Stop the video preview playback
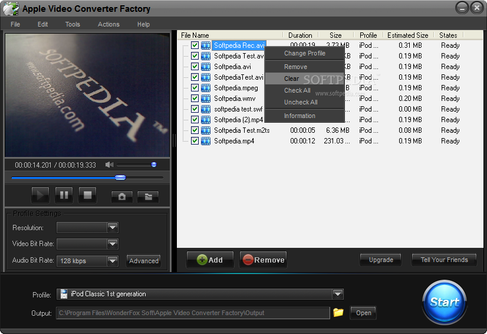 click(88, 195)
